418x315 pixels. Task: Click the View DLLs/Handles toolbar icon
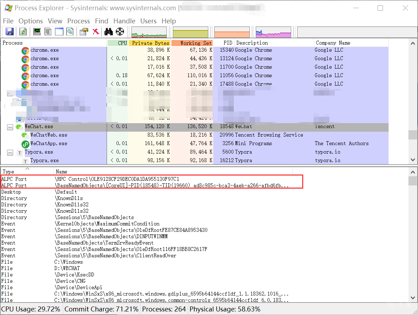click(70, 32)
